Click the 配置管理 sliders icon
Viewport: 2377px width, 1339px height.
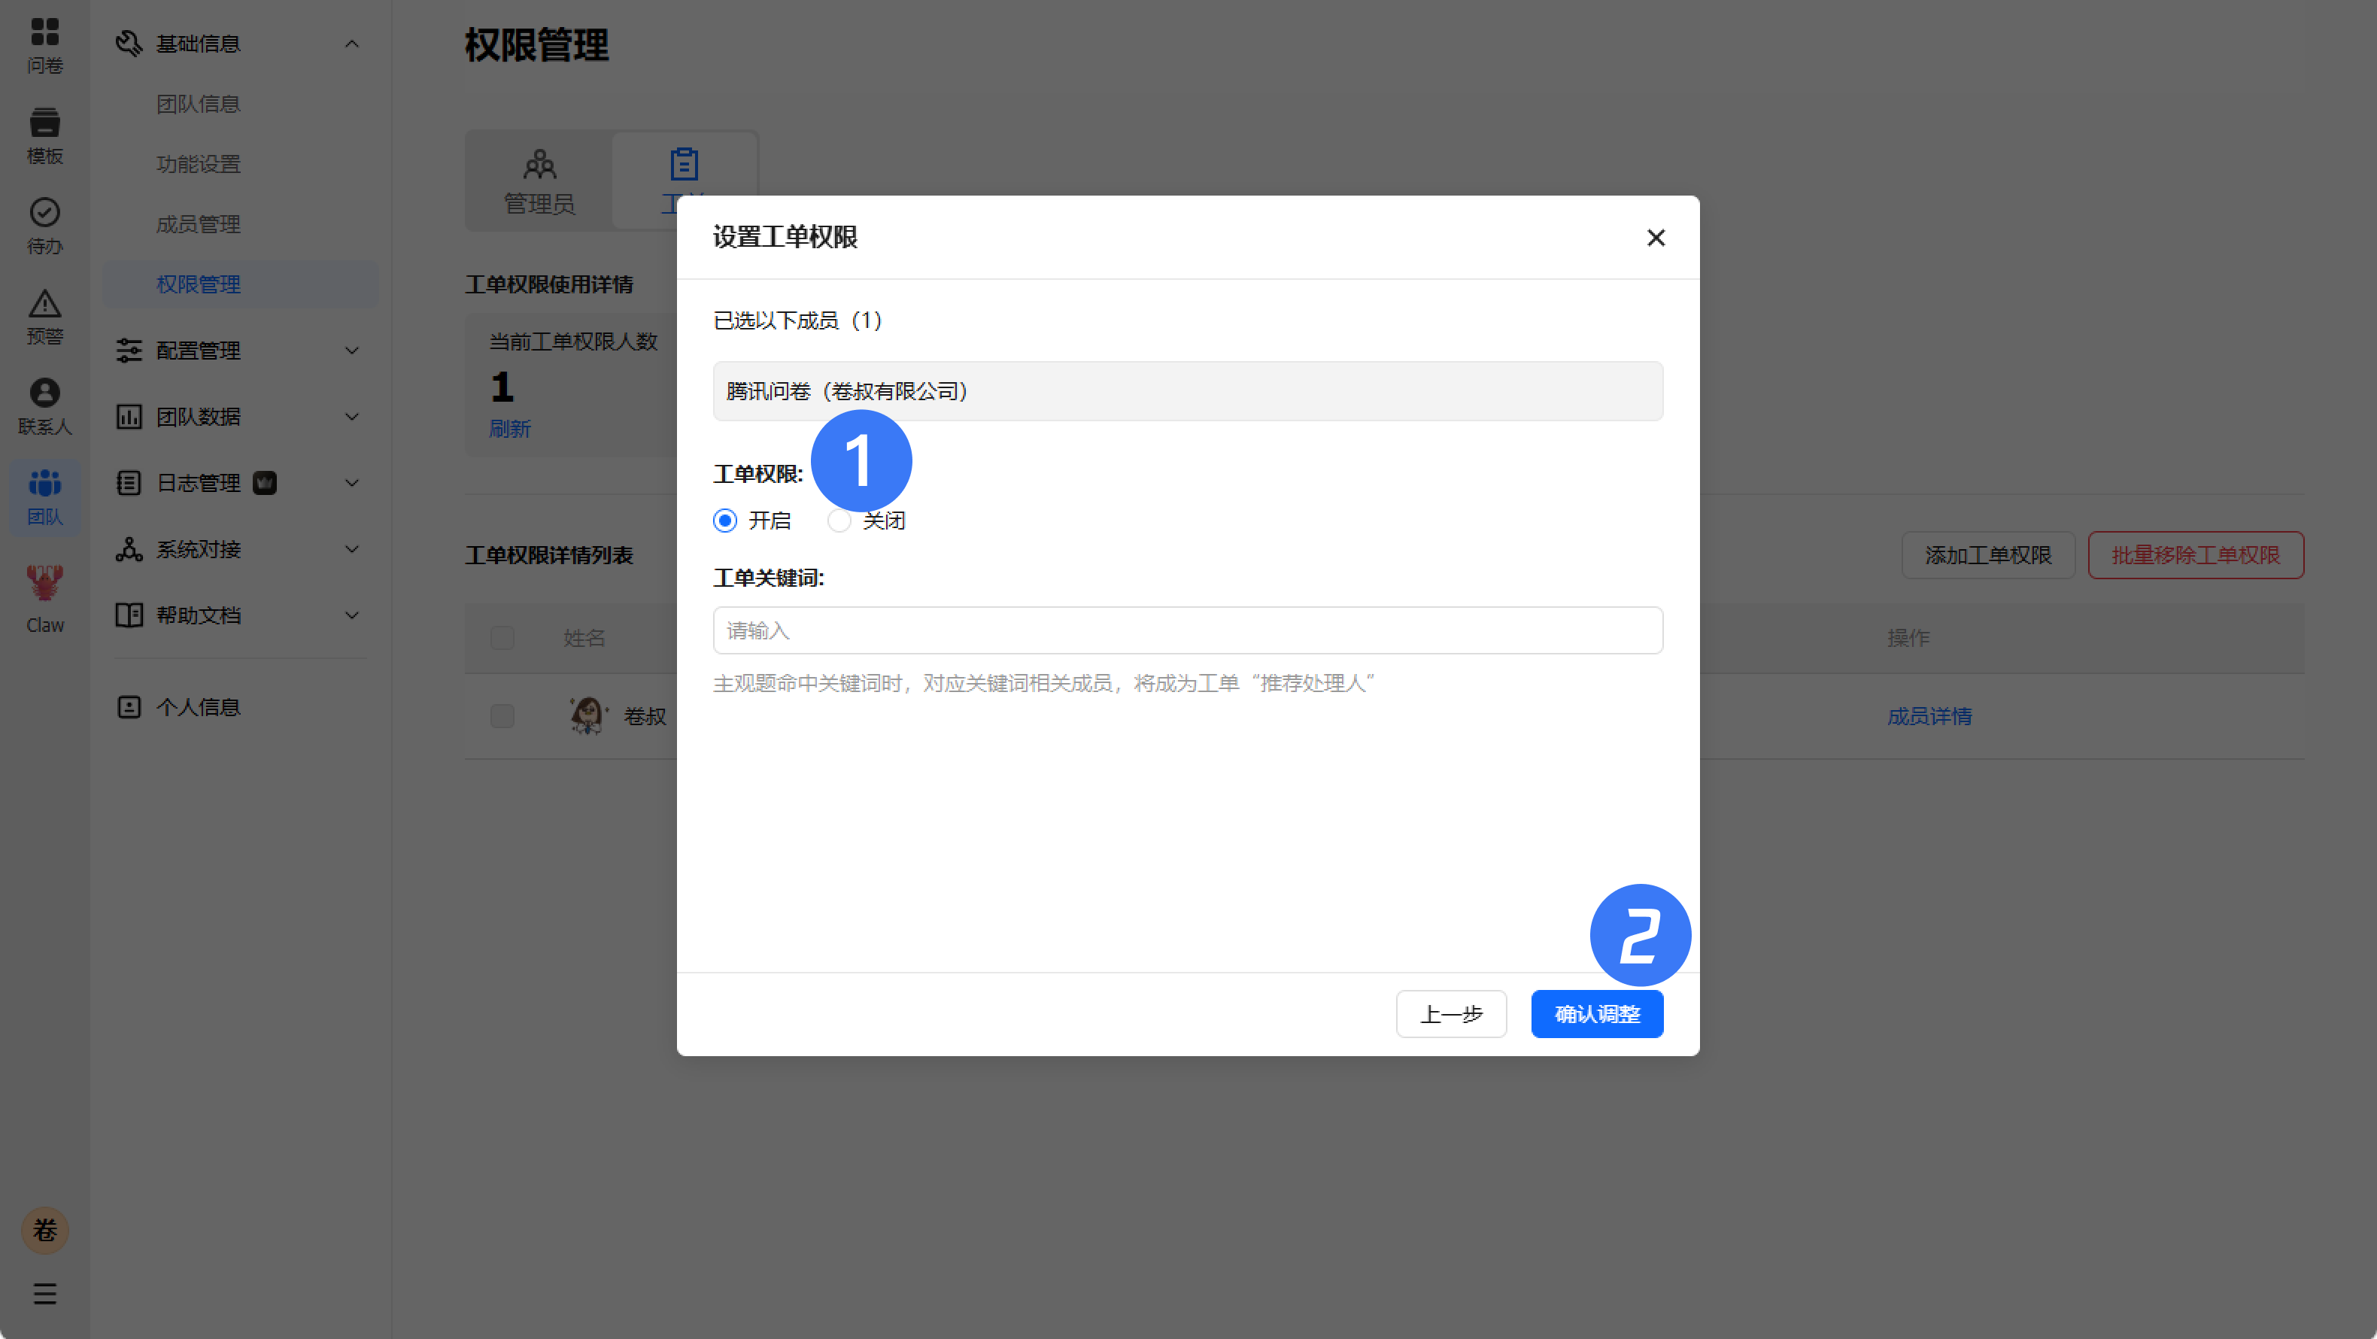click(x=129, y=351)
